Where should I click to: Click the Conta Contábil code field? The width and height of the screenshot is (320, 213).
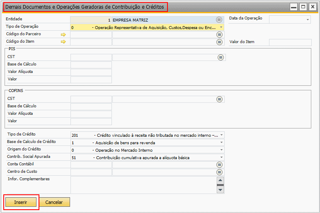[91, 165]
